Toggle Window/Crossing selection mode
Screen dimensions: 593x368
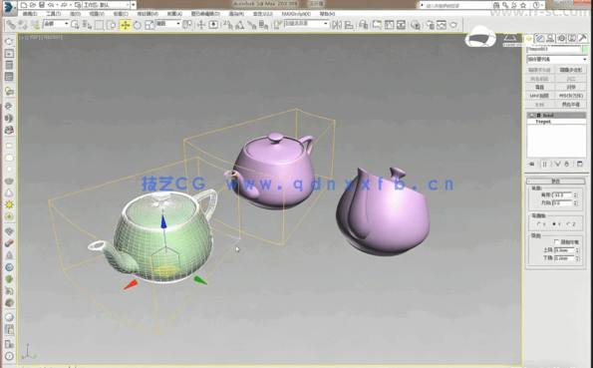(112, 25)
